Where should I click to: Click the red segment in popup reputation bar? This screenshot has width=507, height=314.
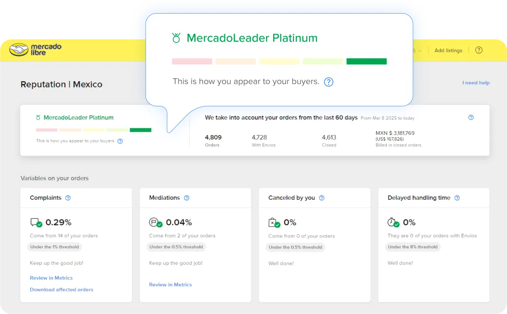tap(192, 61)
